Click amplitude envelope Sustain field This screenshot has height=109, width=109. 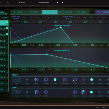[93, 45]
